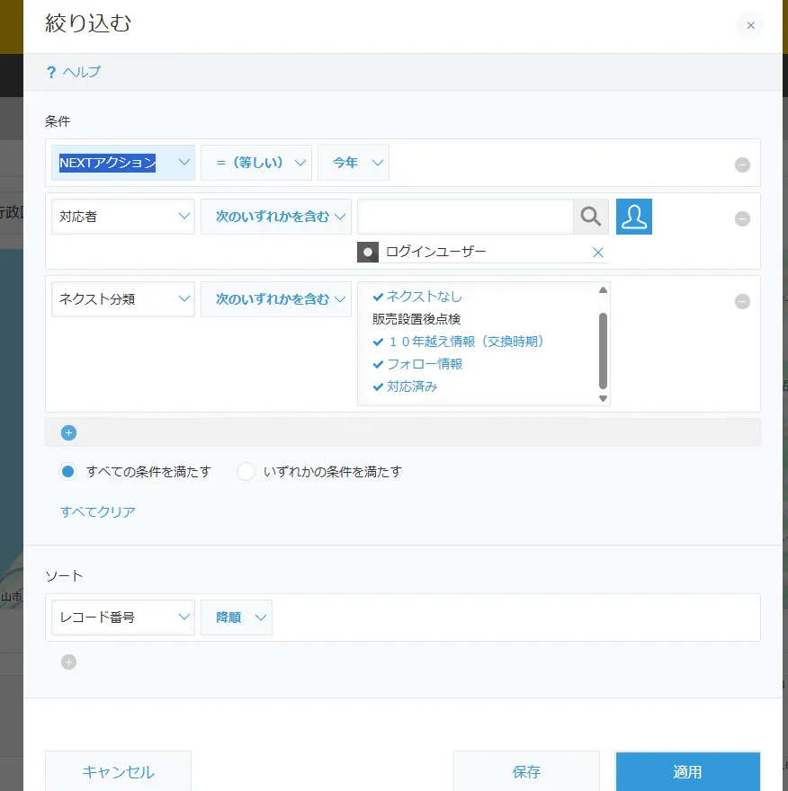788x791 pixels.
Task: Remove ログインユーザー with the X icon
Action: tap(597, 253)
